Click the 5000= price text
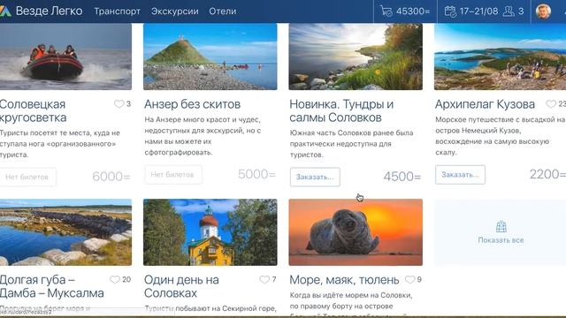The width and height of the screenshot is (566, 318). pos(256,174)
